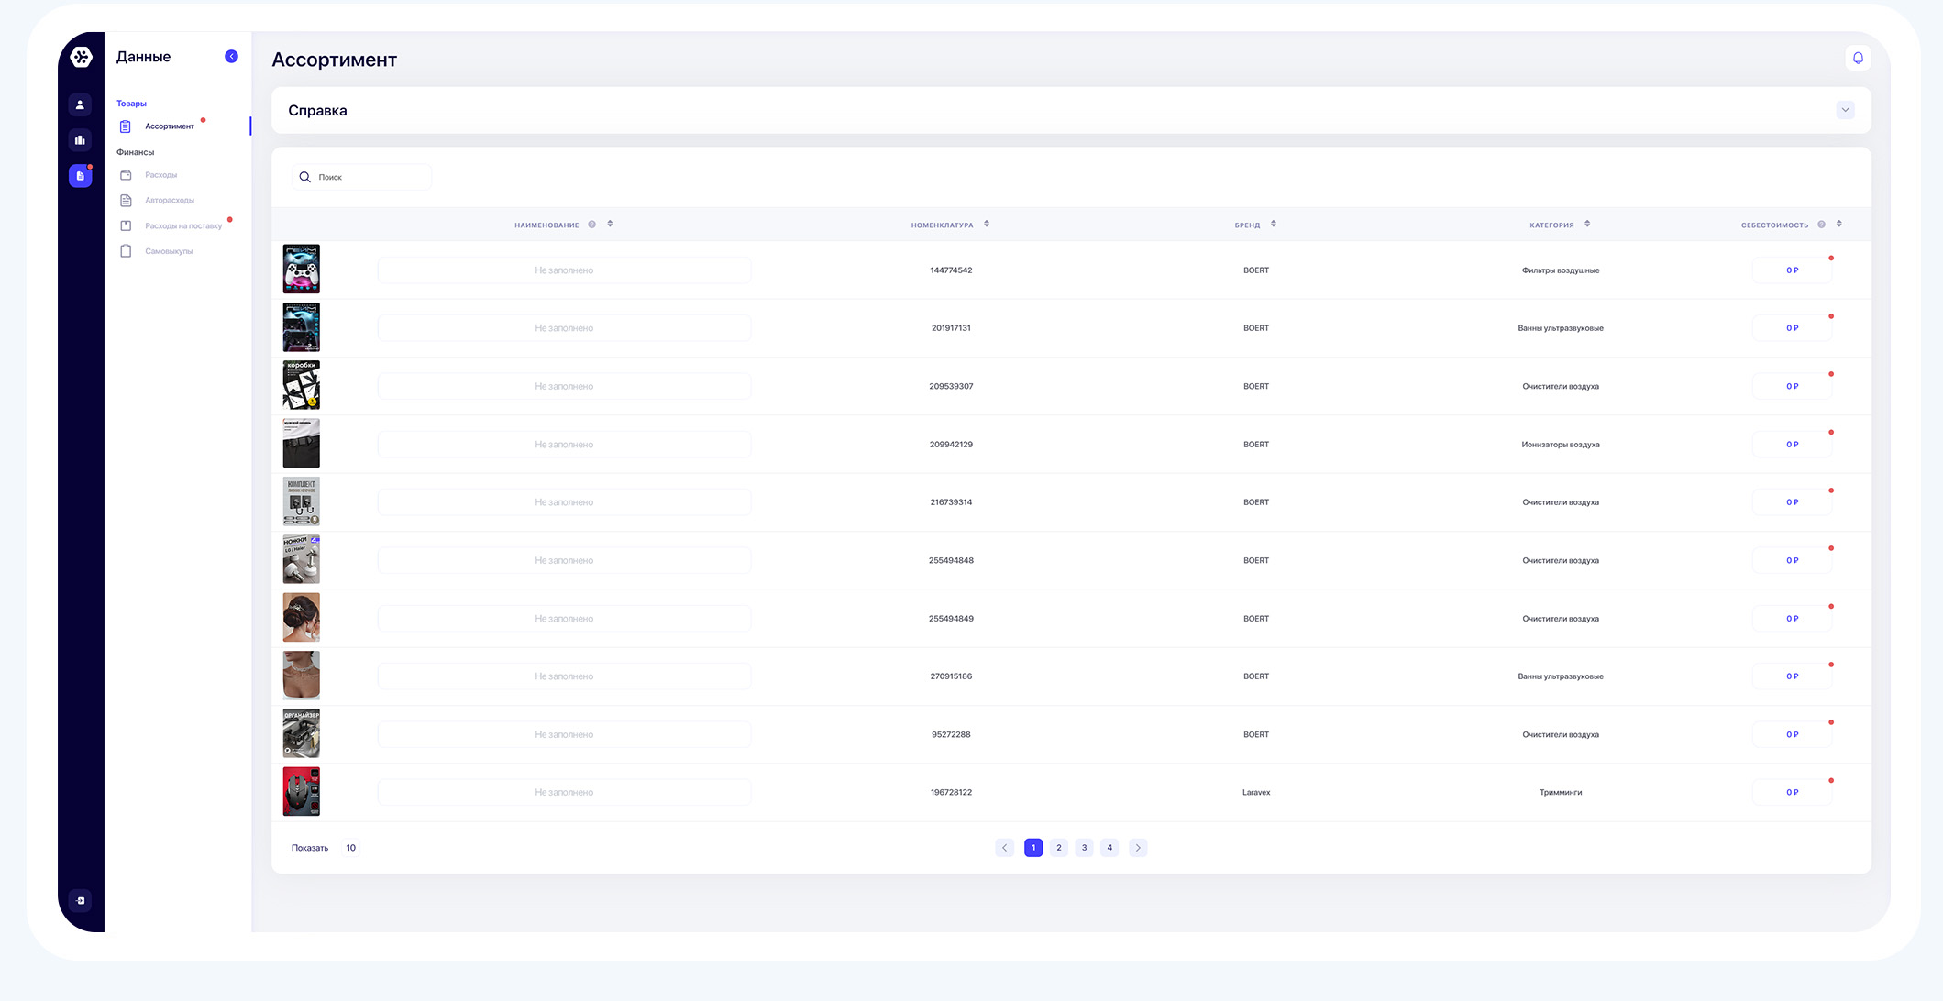Edit cost field for item 209942129

[1792, 445]
